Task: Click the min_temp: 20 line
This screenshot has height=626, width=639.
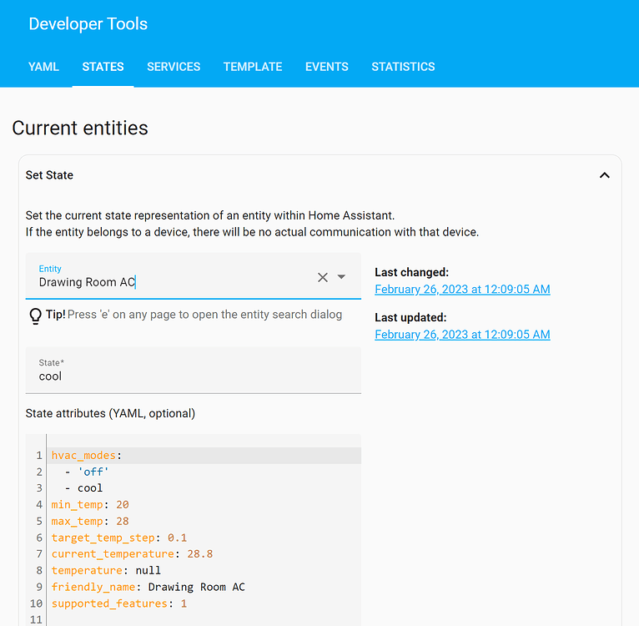Action: (x=90, y=505)
